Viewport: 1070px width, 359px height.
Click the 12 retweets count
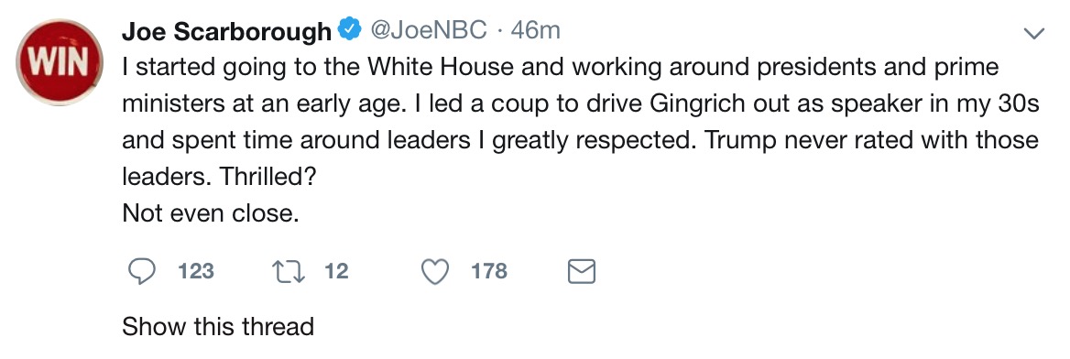tap(335, 272)
